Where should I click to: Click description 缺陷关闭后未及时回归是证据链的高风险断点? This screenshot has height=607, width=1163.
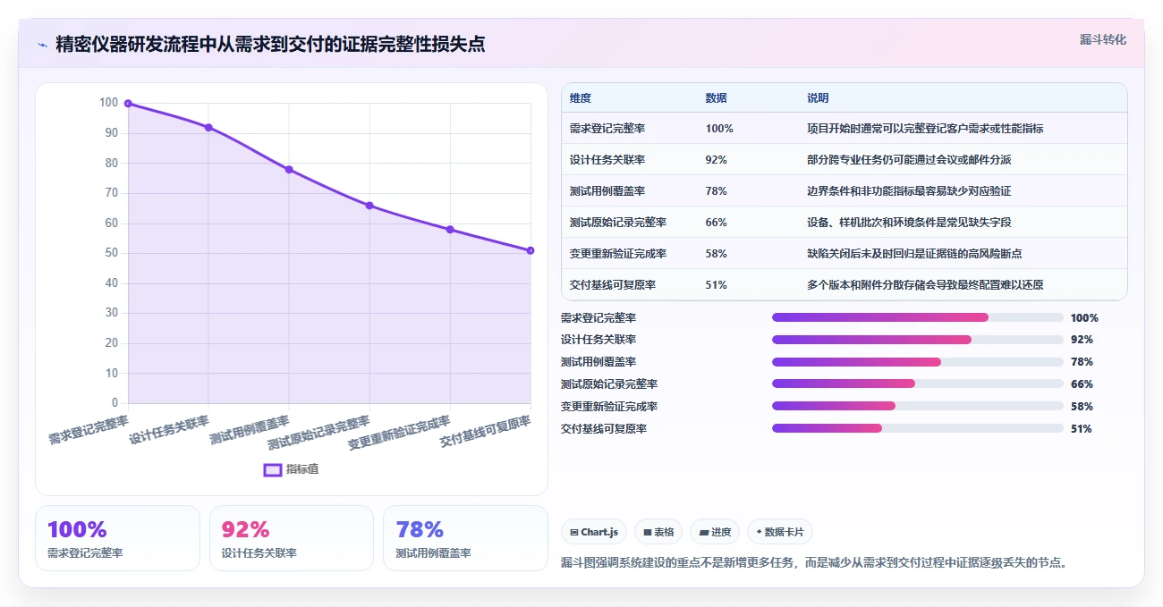914,254
